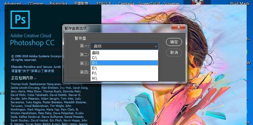Select the 启动 option in the list
The height and width of the screenshot is (125, 253).
coord(124,52)
